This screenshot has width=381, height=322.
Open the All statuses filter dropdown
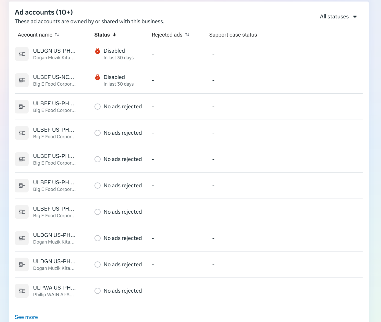coord(338,17)
